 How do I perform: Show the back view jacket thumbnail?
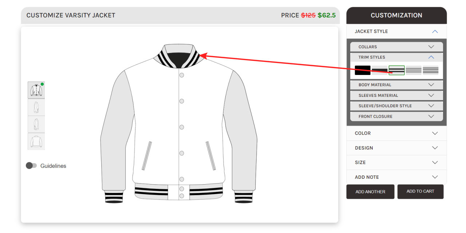(36, 141)
